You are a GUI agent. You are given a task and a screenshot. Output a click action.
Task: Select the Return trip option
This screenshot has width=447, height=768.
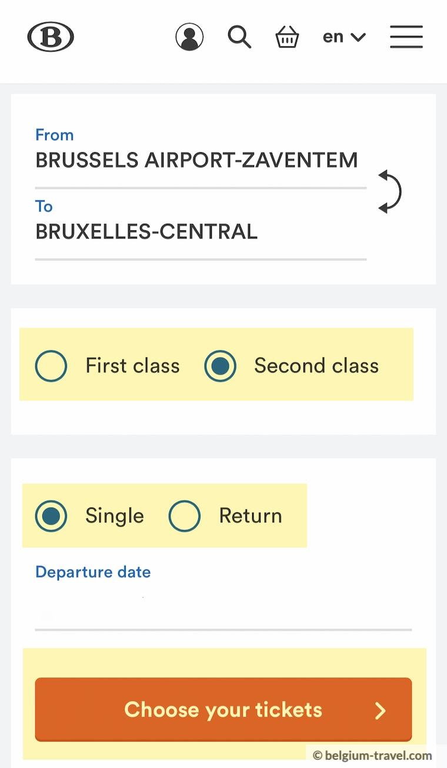(185, 516)
